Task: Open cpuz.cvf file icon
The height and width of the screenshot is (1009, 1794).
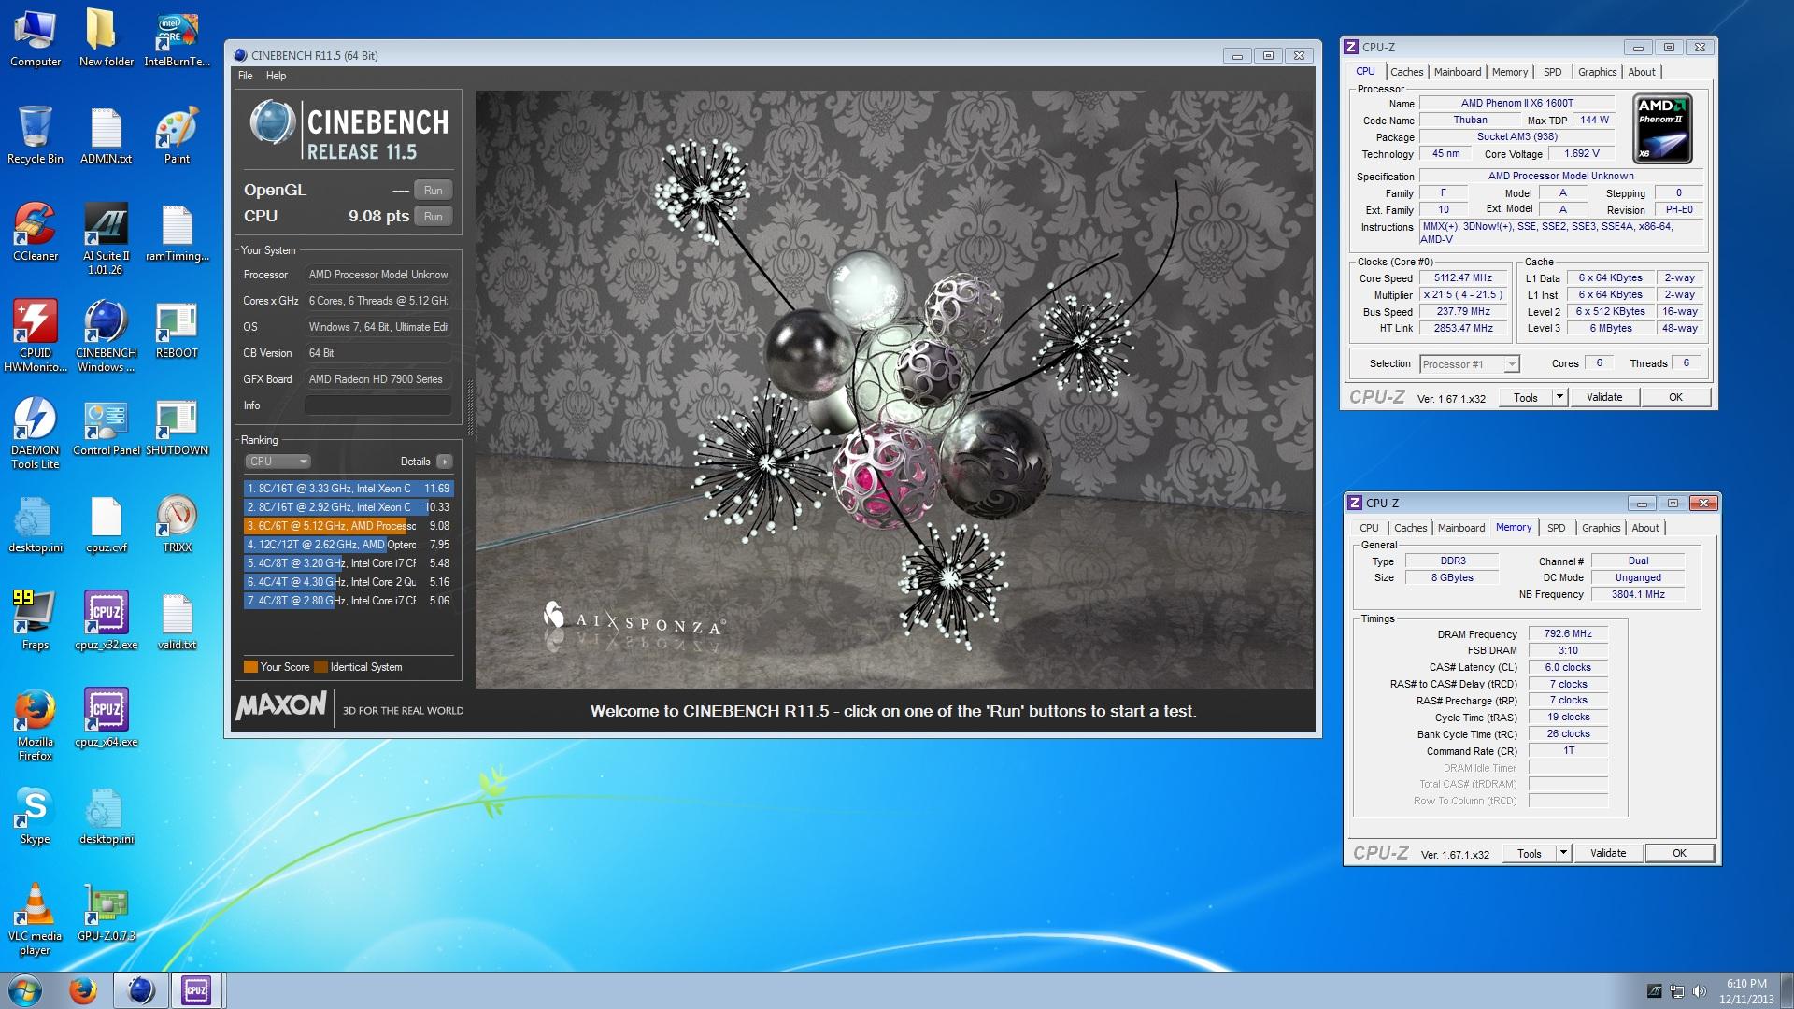Action: click(x=106, y=525)
